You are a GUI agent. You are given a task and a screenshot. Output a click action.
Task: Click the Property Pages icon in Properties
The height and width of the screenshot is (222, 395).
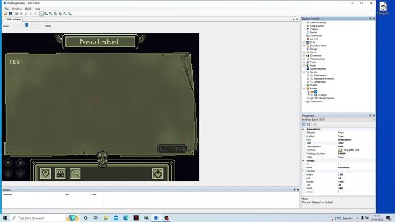pos(315,125)
